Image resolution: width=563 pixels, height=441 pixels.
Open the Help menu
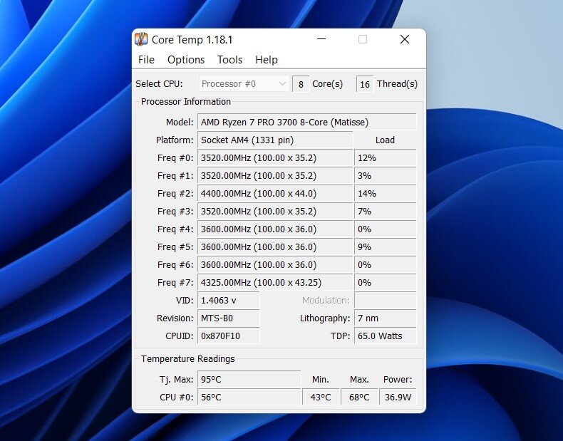tap(267, 60)
